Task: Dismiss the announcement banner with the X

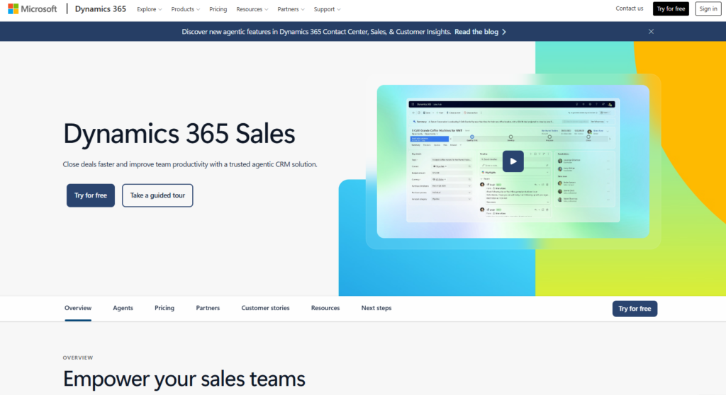Action: pyautogui.click(x=651, y=31)
